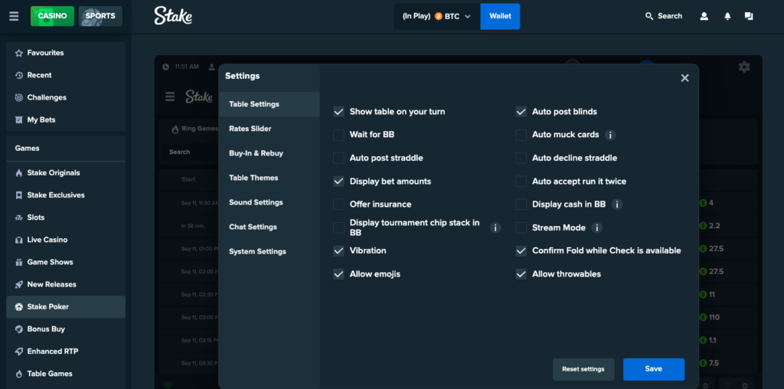This screenshot has width=784, height=389.
Task: Open Challenges in the sidebar
Action: 66,97
